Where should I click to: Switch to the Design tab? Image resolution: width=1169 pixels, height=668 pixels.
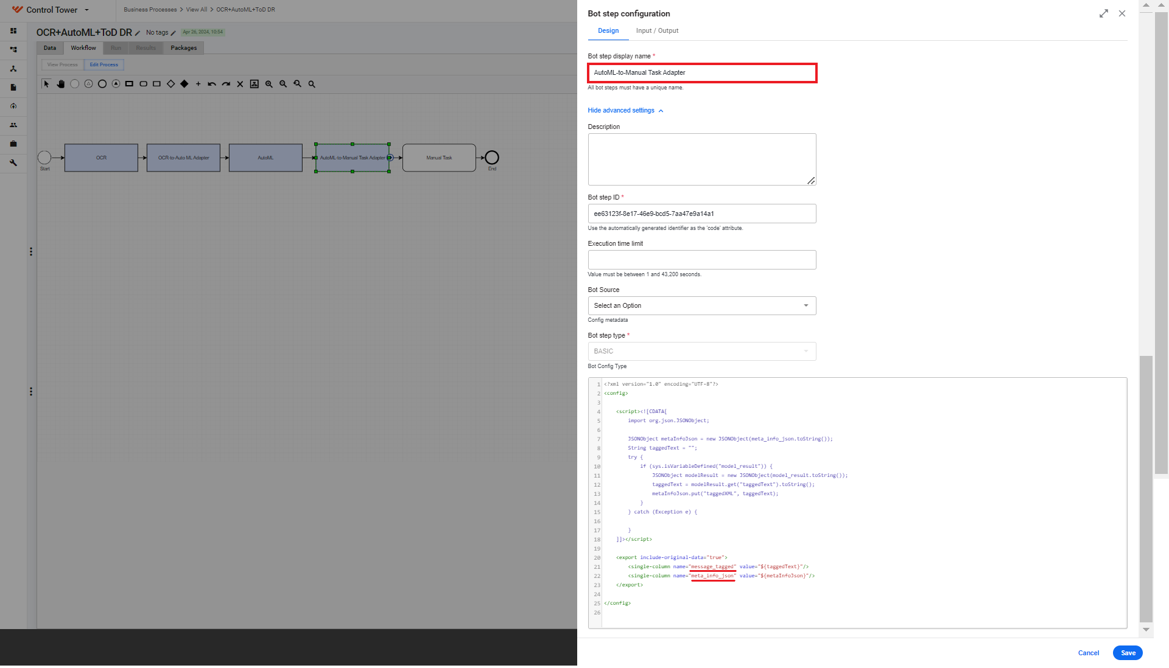coord(608,30)
